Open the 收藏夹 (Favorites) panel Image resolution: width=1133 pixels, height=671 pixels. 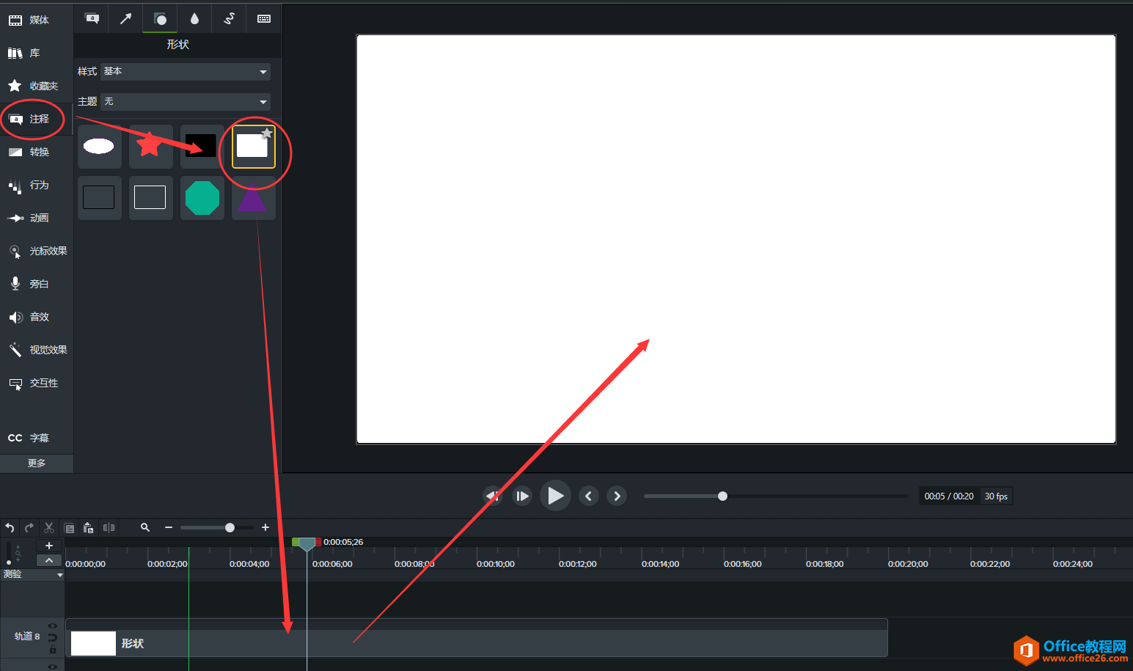[37, 86]
